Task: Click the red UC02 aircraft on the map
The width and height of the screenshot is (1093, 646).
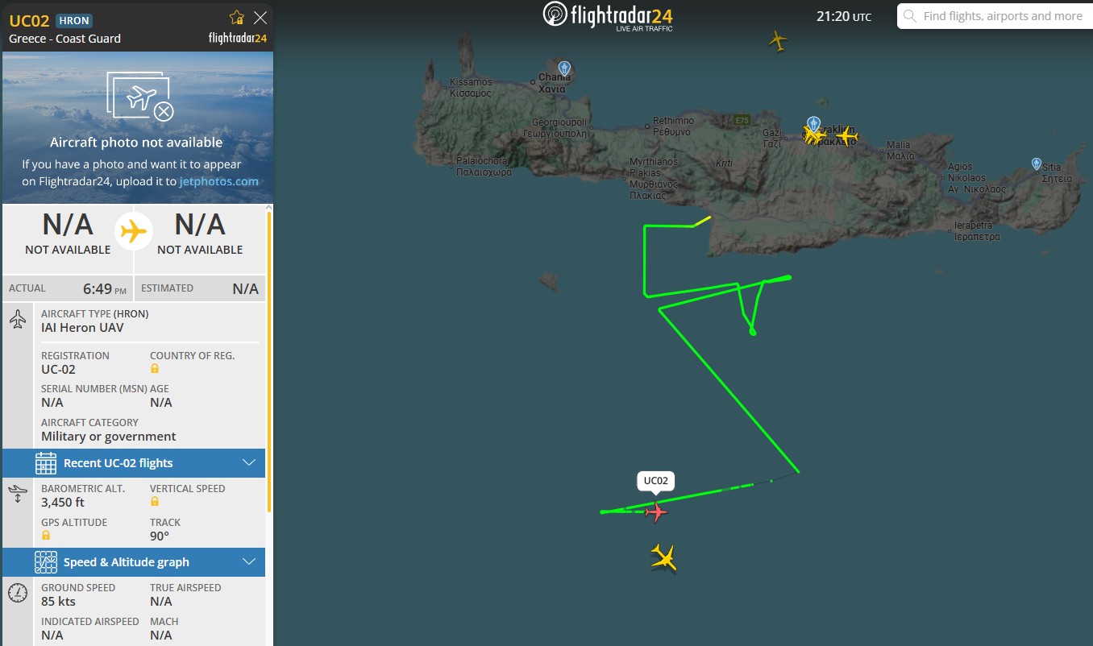Action: pyautogui.click(x=656, y=511)
